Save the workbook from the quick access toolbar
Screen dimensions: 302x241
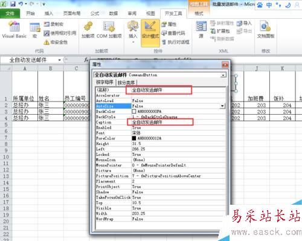[13, 4]
